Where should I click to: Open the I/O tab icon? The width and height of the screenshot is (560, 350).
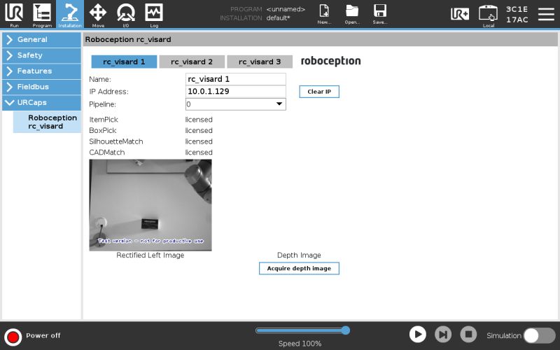coord(126,14)
